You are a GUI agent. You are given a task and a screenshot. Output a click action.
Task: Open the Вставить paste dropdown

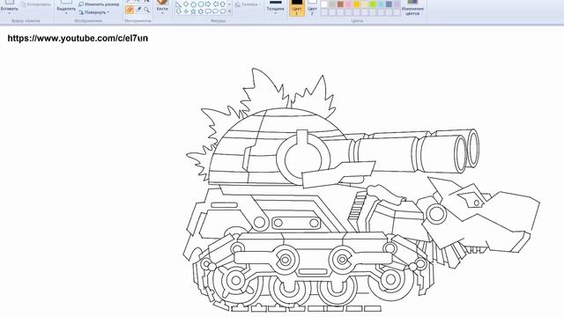pyautogui.click(x=10, y=13)
